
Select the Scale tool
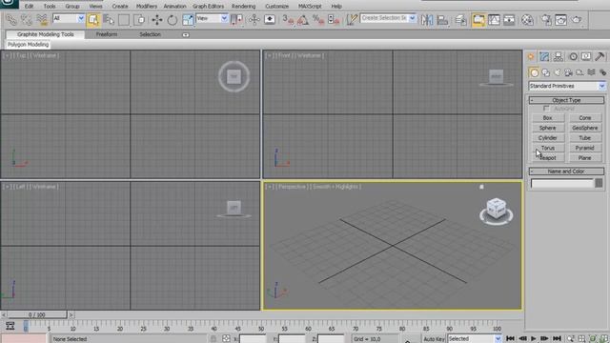pyautogui.click(x=188, y=20)
